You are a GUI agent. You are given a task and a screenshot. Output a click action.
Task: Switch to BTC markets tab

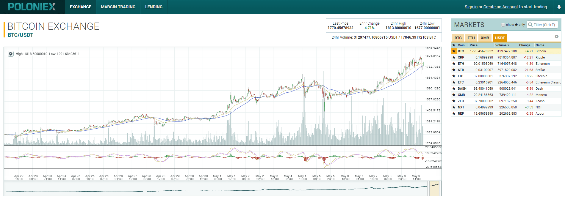[x=458, y=38]
